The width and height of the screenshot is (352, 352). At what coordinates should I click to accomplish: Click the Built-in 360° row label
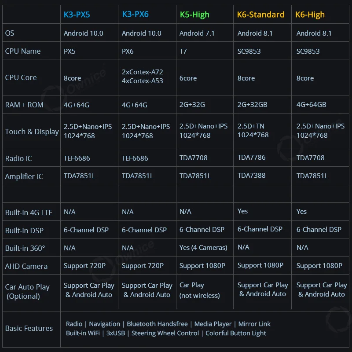[x=25, y=248]
